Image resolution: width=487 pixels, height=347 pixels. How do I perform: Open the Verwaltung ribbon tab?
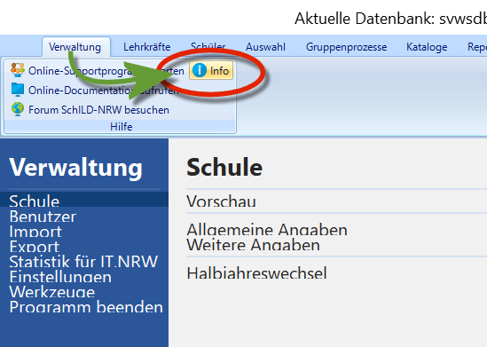(75, 47)
